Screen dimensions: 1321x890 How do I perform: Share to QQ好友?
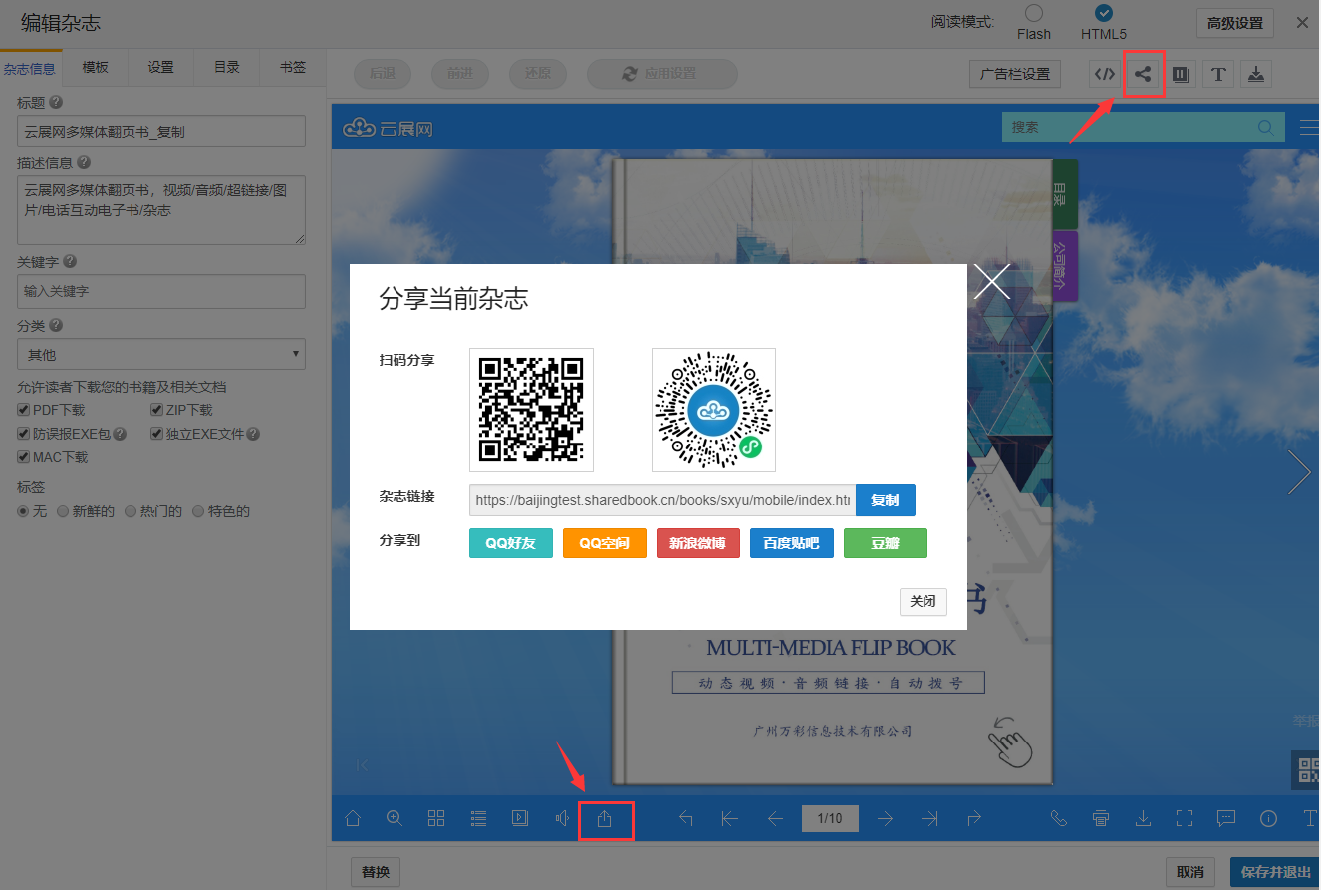(x=511, y=543)
